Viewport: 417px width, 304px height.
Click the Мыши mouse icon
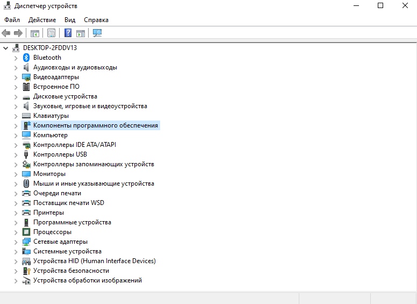(x=26, y=183)
